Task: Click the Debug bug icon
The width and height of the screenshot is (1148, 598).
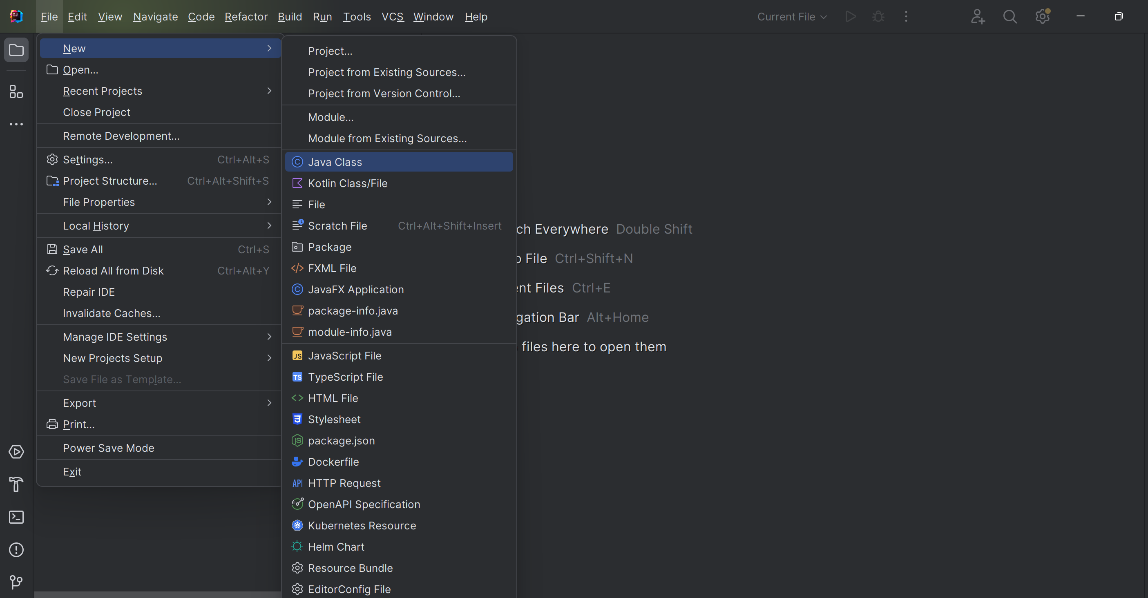Action: [878, 16]
